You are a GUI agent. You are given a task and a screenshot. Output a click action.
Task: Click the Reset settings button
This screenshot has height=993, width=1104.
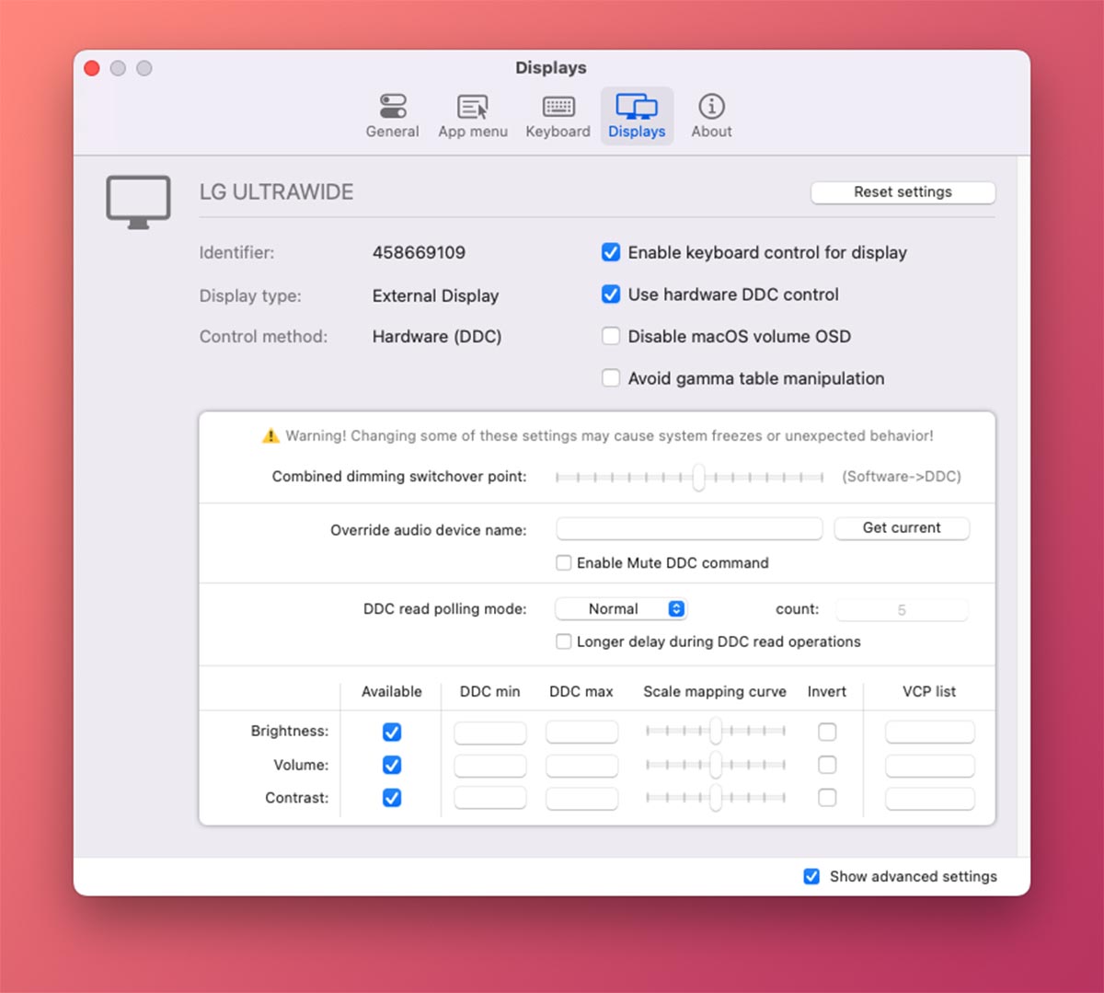(903, 192)
